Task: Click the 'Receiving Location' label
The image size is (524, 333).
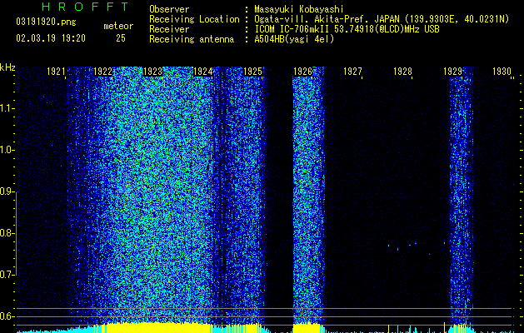Action: [x=194, y=19]
